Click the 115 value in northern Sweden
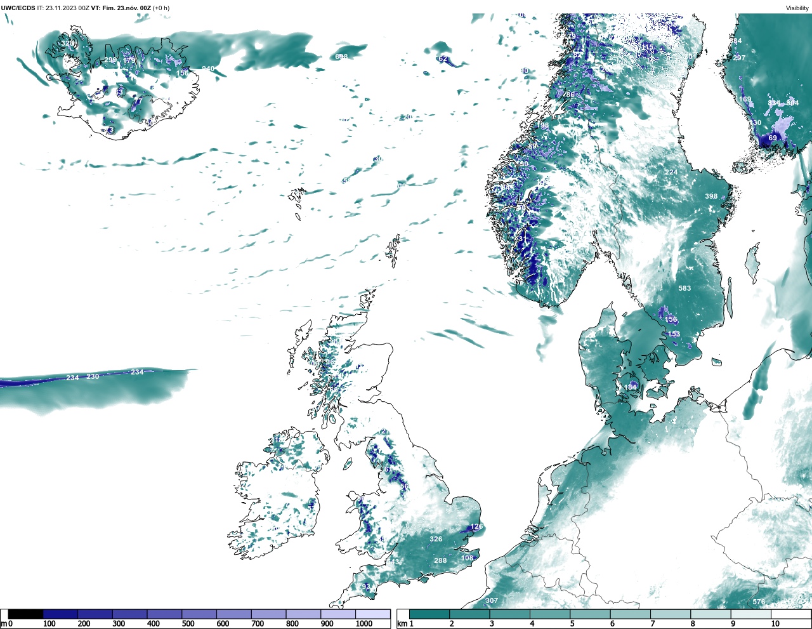812x629 pixels. [647, 47]
